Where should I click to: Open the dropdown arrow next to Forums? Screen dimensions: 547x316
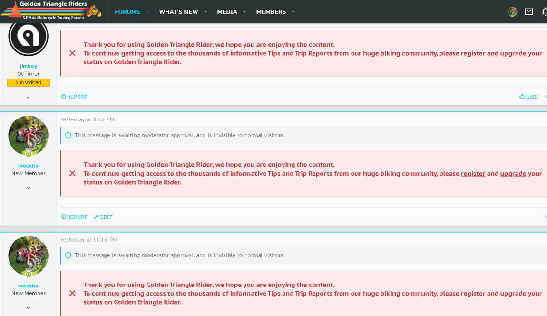point(147,12)
